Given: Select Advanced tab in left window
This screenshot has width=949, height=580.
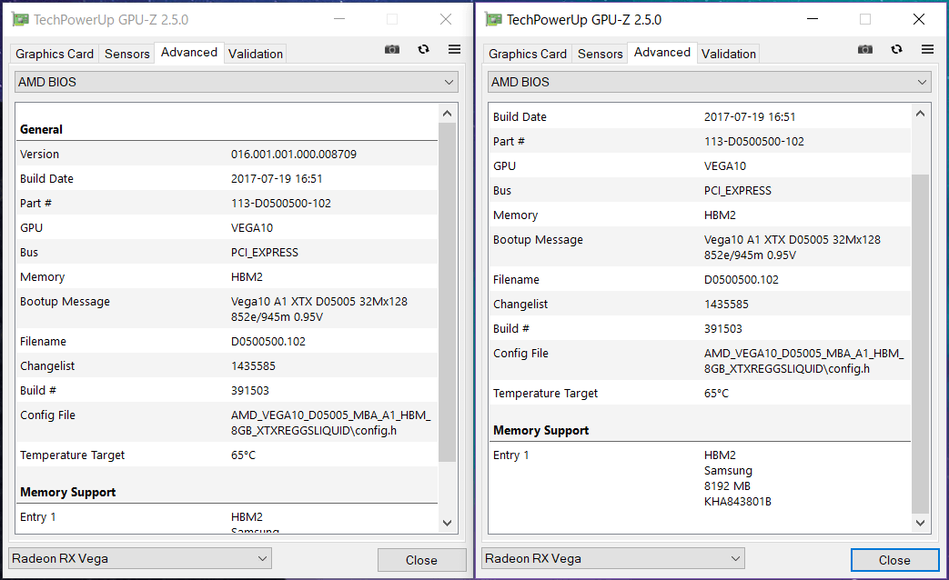Looking at the screenshot, I should pos(189,53).
